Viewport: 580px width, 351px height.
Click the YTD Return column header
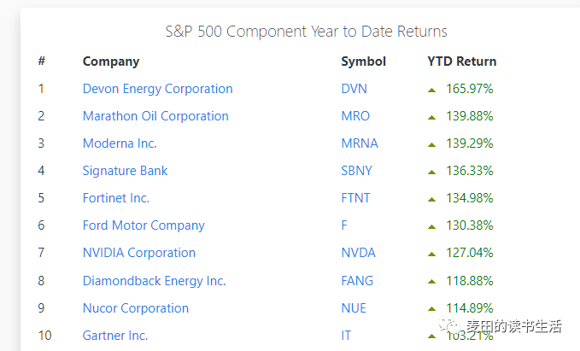(x=461, y=61)
